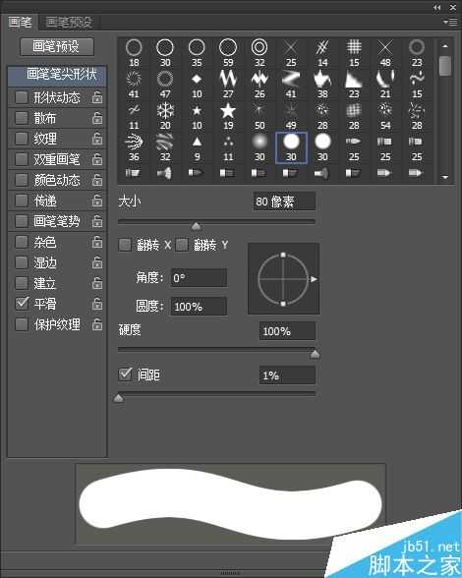Click the lock icon beside 形状动态

tap(97, 97)
